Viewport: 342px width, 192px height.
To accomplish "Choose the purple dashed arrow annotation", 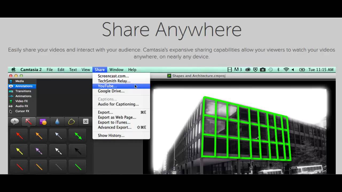I will coord(39,151).
